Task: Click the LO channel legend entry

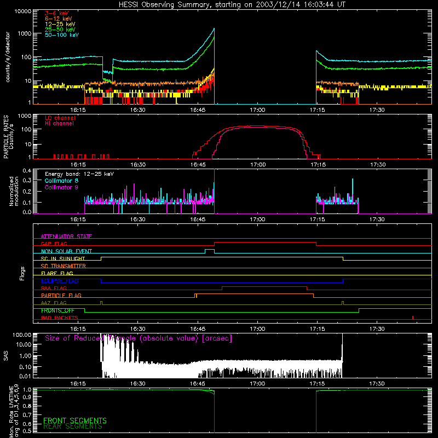Action: point(60,118)
